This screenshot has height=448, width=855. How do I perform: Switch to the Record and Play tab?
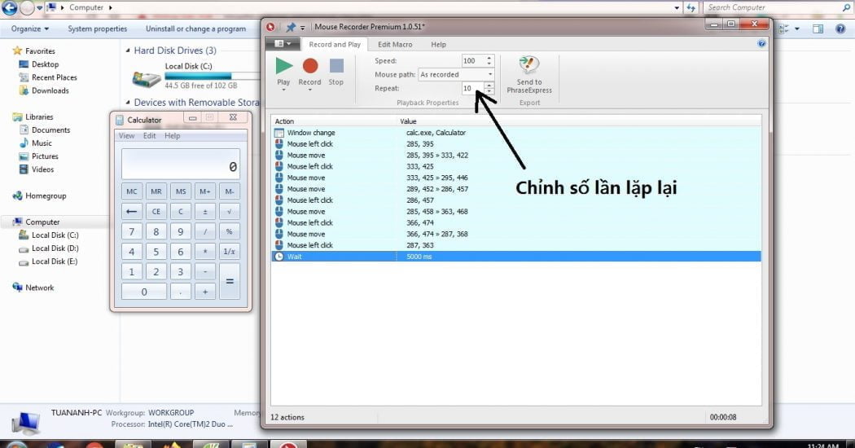(335, 44)
